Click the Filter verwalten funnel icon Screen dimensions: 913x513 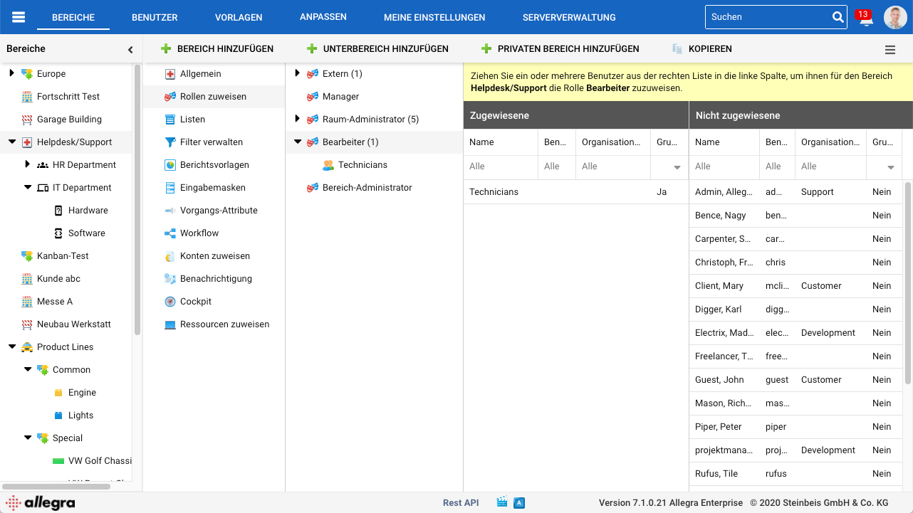170,142
